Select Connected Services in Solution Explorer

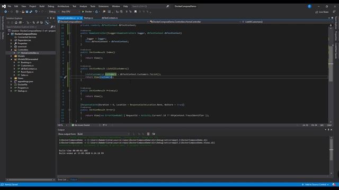point(27,37)
